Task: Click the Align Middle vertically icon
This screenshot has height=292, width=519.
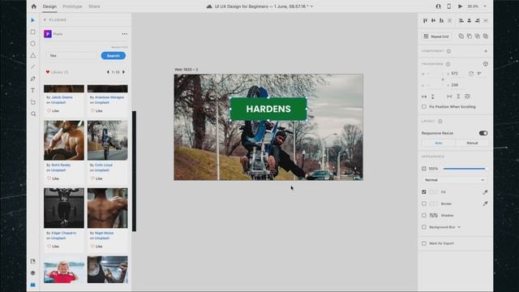Action: 433,20
